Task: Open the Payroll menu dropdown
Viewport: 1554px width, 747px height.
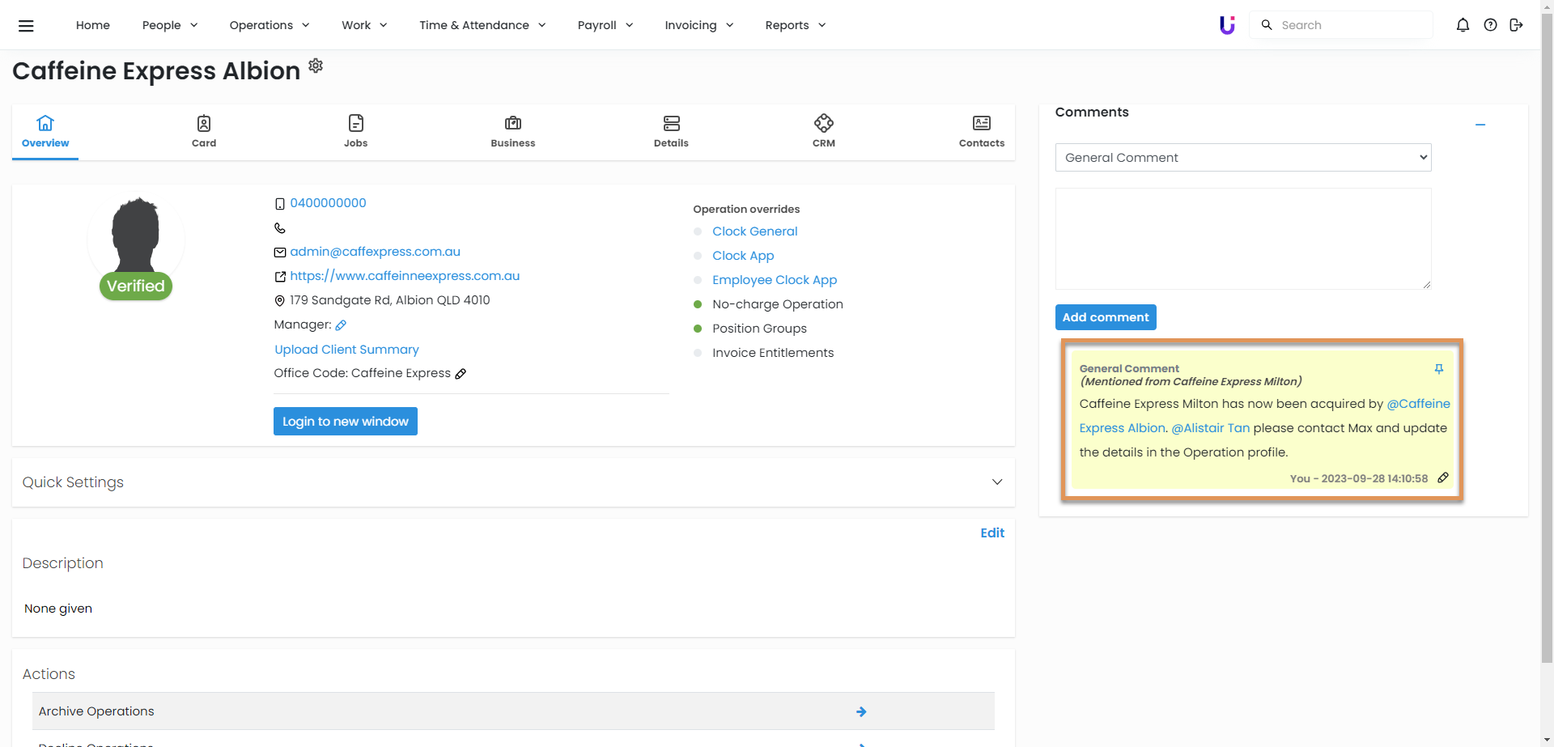Action: [x=605, y=25]
